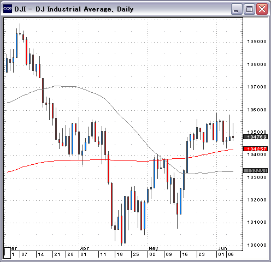Image resolution: width=271 pixels, height=262 pixels.
Task: Click date label 18 on time axis
Action: point(120,254)
